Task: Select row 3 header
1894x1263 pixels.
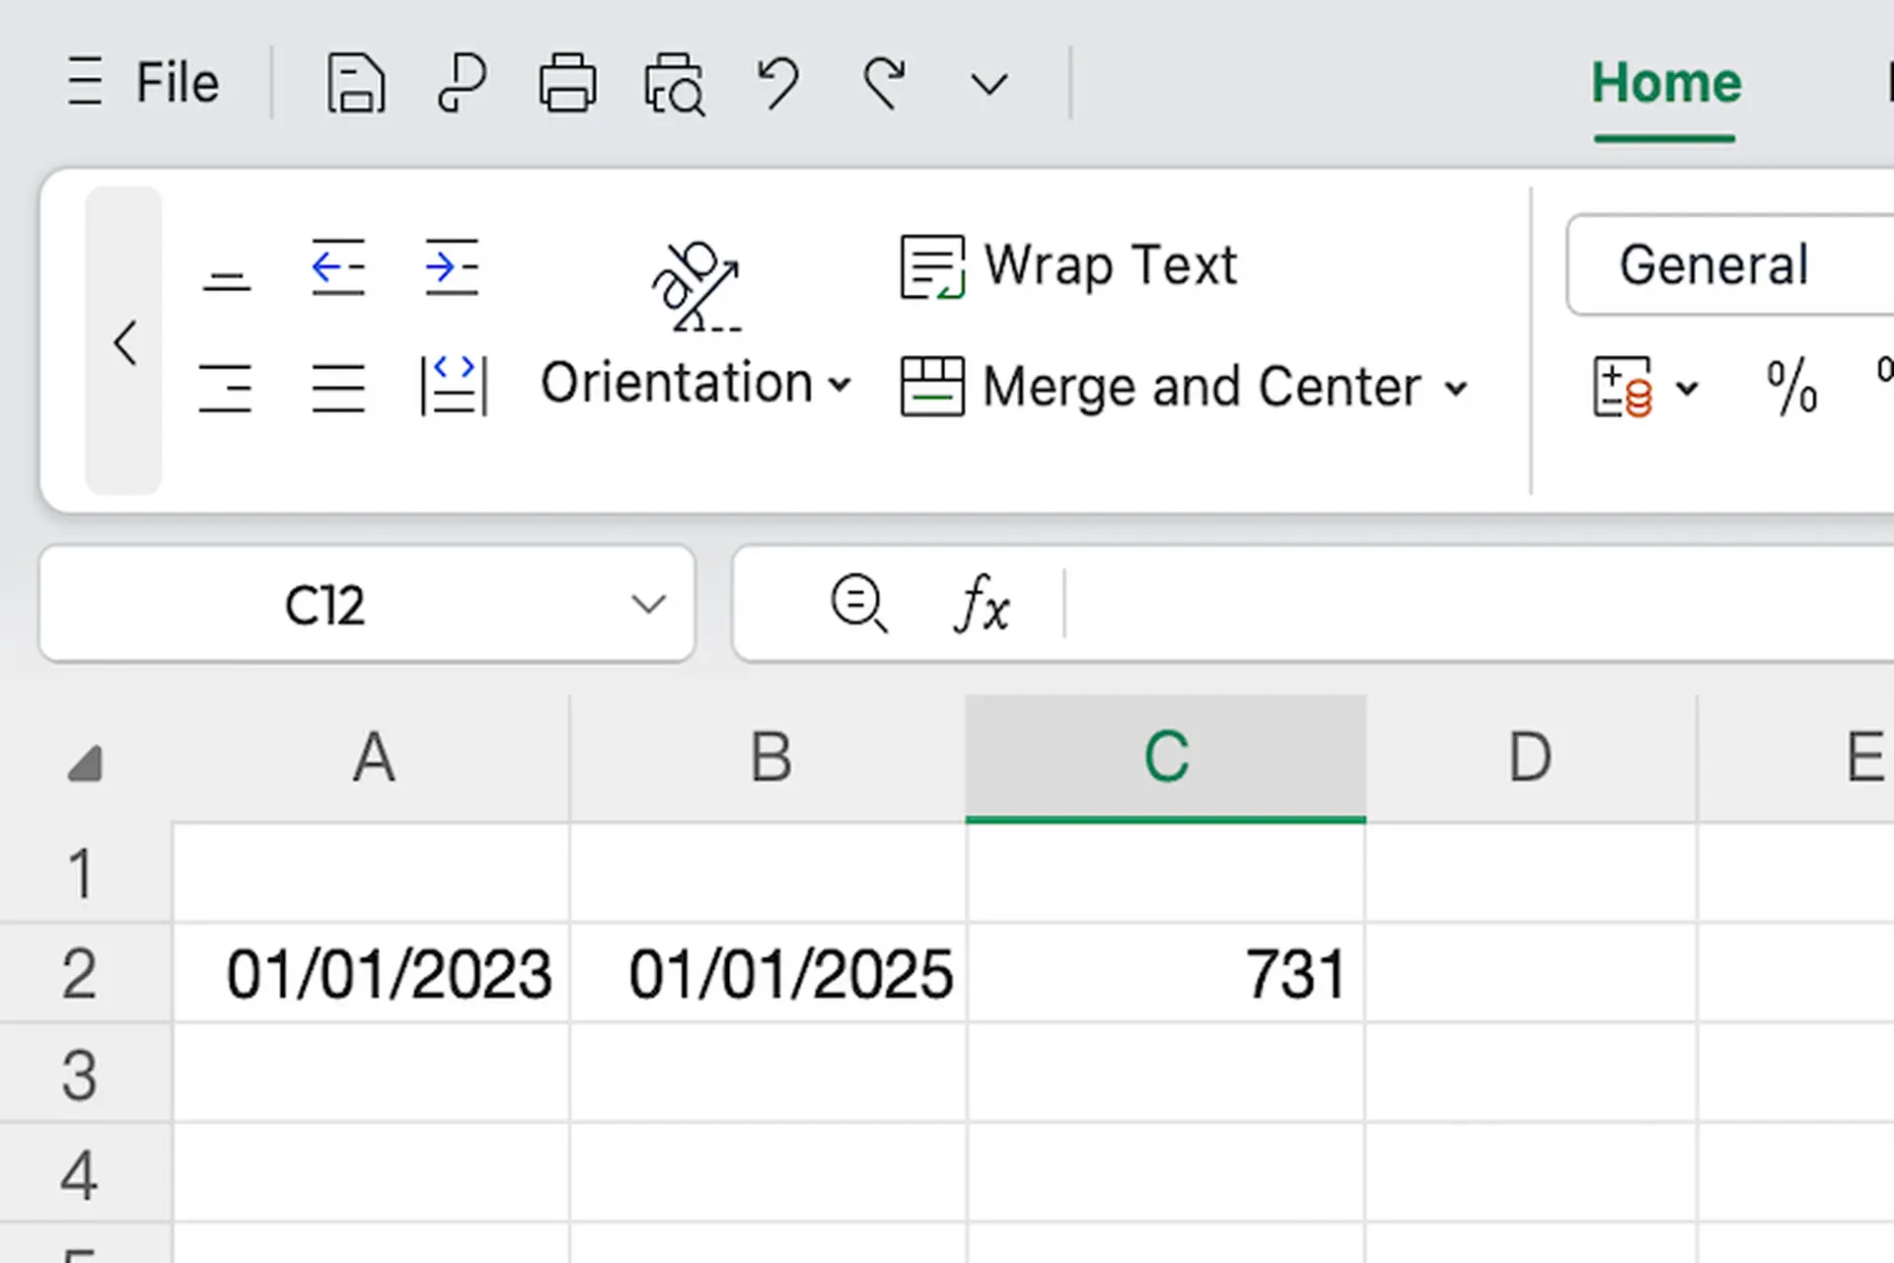Action: point(85,1074)
